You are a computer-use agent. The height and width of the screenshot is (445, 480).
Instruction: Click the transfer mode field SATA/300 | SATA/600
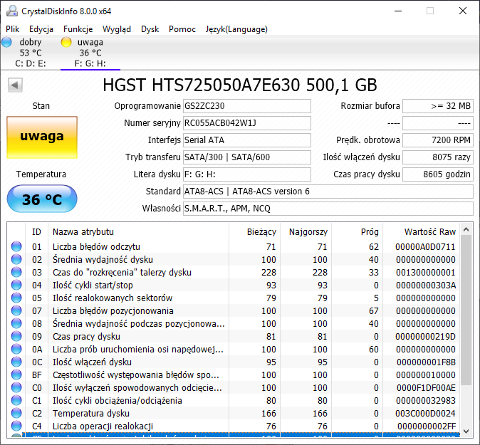(x=246, y=157)
